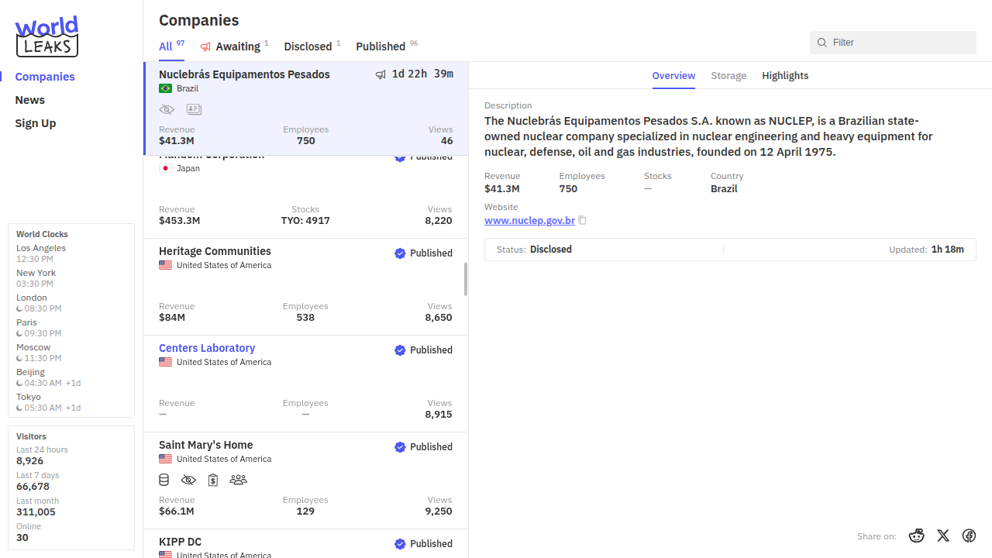The image size is (992, 558).
Task: Click the company list scrollbar
Action: tap(466, 279)
